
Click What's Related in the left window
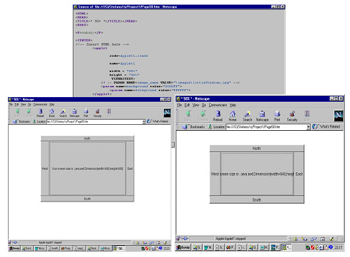coord(157,122)
